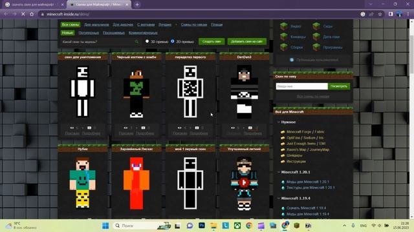The height and width of the screenshot is (232, 414).
Task: Open the Xbox app from the taskbar
Action: click(x=237, y=226)
